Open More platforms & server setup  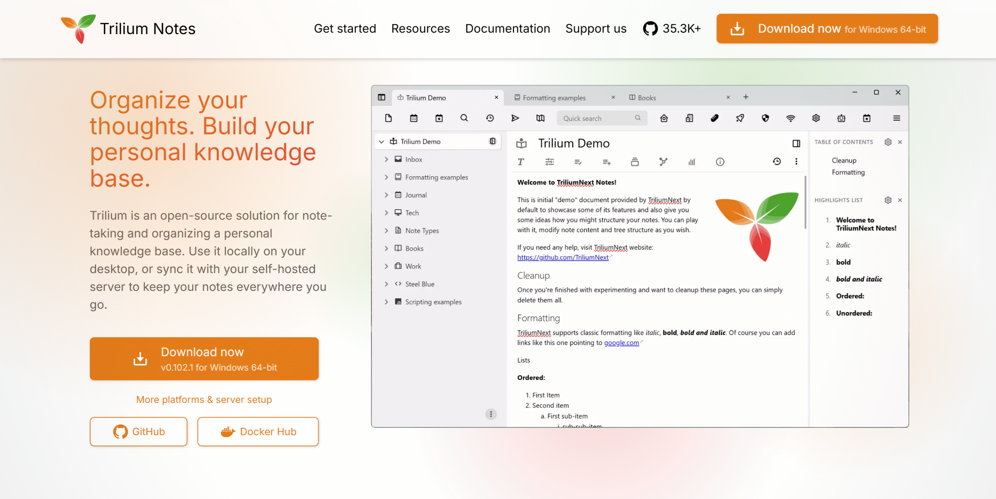click(x=204, y=399)
